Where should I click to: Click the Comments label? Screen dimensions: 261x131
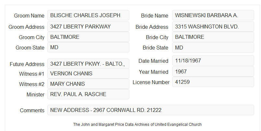[x=32, y=110]
